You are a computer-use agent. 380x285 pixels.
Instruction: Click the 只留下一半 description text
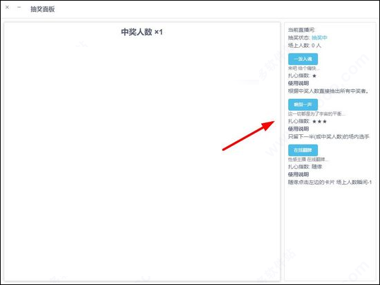click(329, 136)
